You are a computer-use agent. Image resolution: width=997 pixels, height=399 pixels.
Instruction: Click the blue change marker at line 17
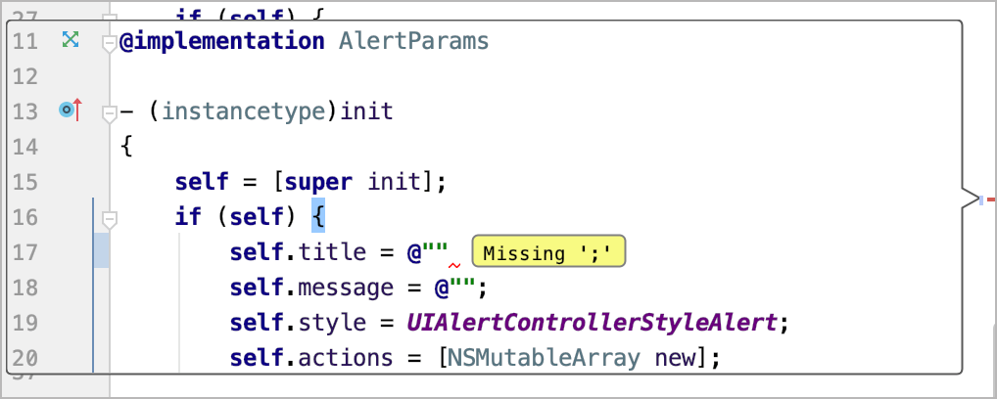[101, 250]
